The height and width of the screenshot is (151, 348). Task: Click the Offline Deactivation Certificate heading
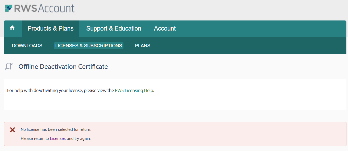(63, 66)
